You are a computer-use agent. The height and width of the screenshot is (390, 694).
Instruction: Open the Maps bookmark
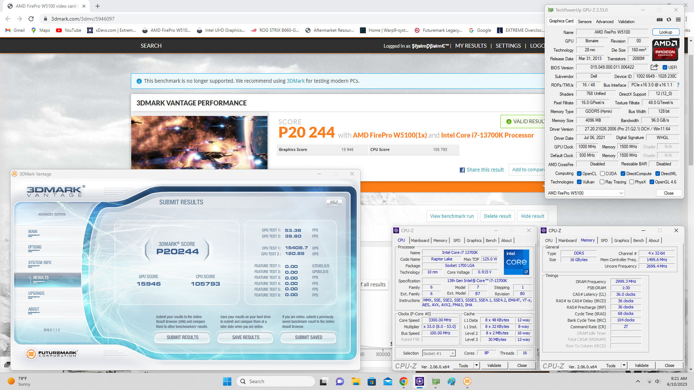[x=40, y=30]
